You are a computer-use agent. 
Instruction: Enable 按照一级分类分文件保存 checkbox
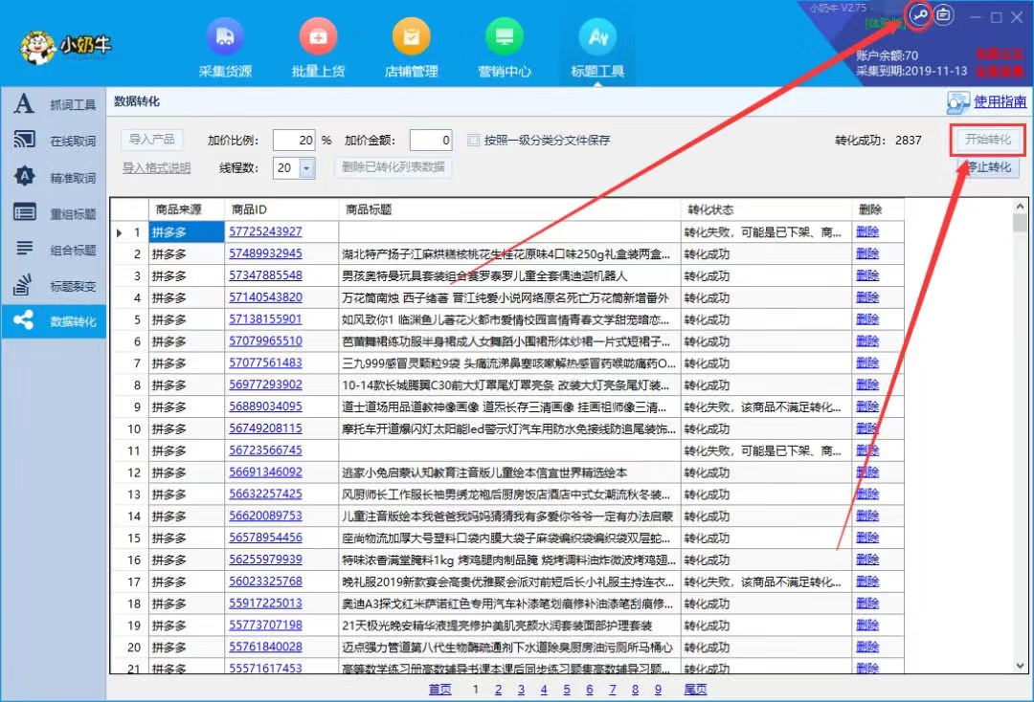point(474,140)
